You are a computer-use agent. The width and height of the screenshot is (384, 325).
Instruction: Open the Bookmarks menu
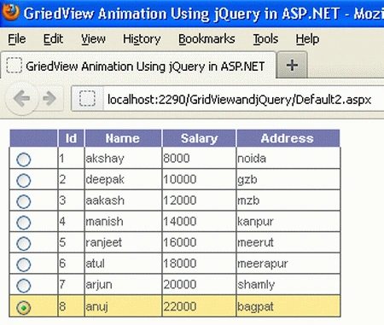207,39
